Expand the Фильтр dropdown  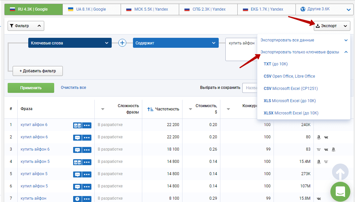point(26,26)
